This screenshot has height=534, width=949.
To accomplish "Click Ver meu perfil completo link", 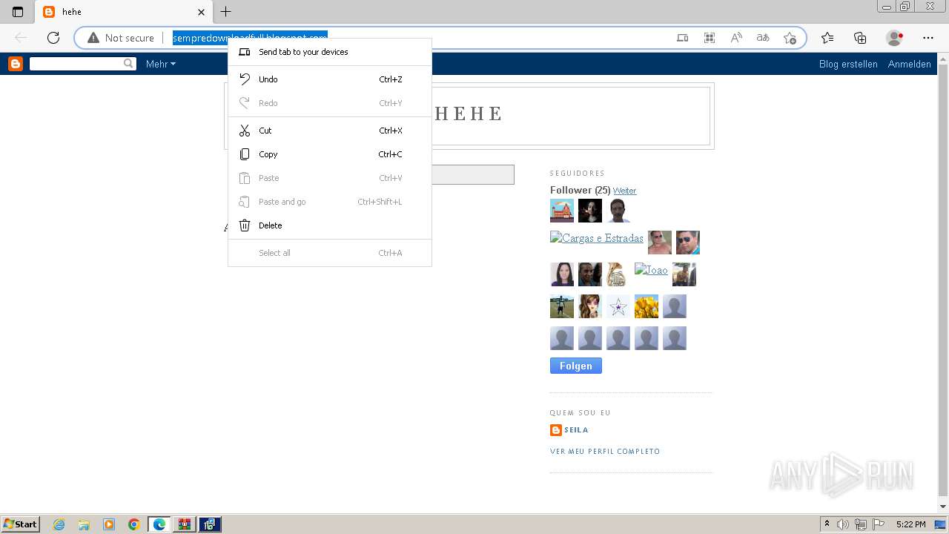I will coord(605,451).
